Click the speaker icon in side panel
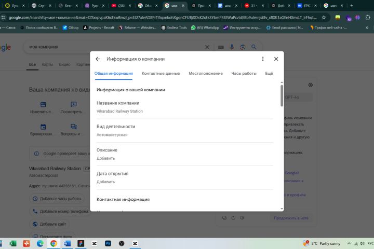This screenshot has height=249, width=374. [x=242, y=218]
